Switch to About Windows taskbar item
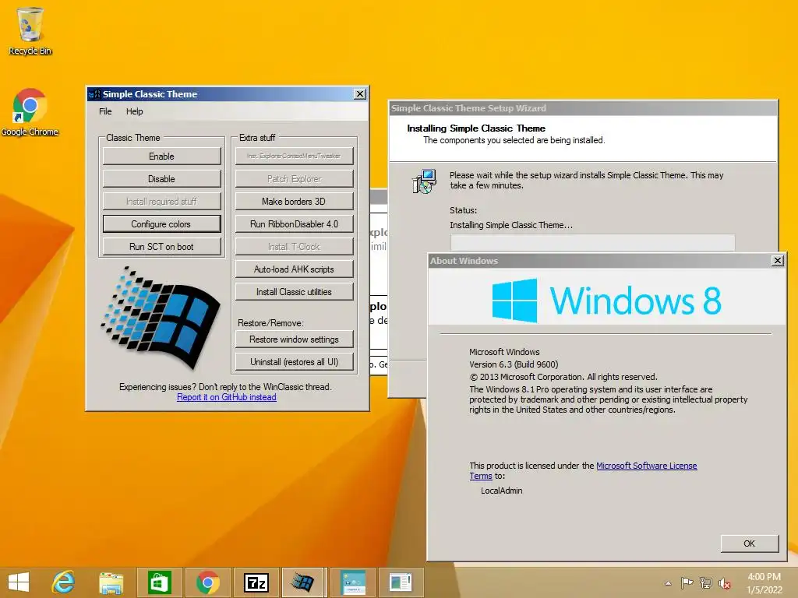 tap(401, 582)
